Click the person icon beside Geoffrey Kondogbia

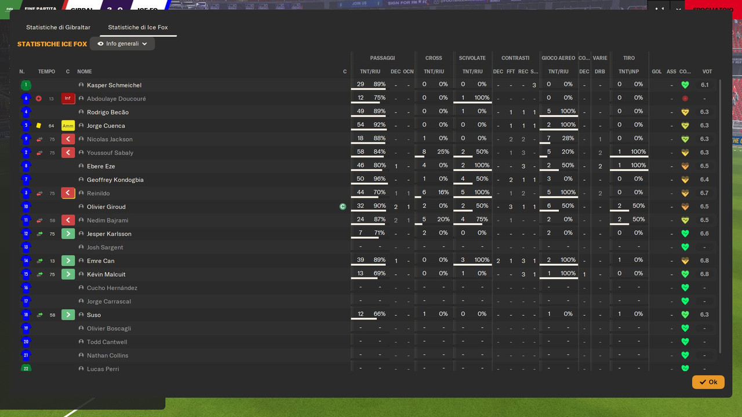pos(82,180)
